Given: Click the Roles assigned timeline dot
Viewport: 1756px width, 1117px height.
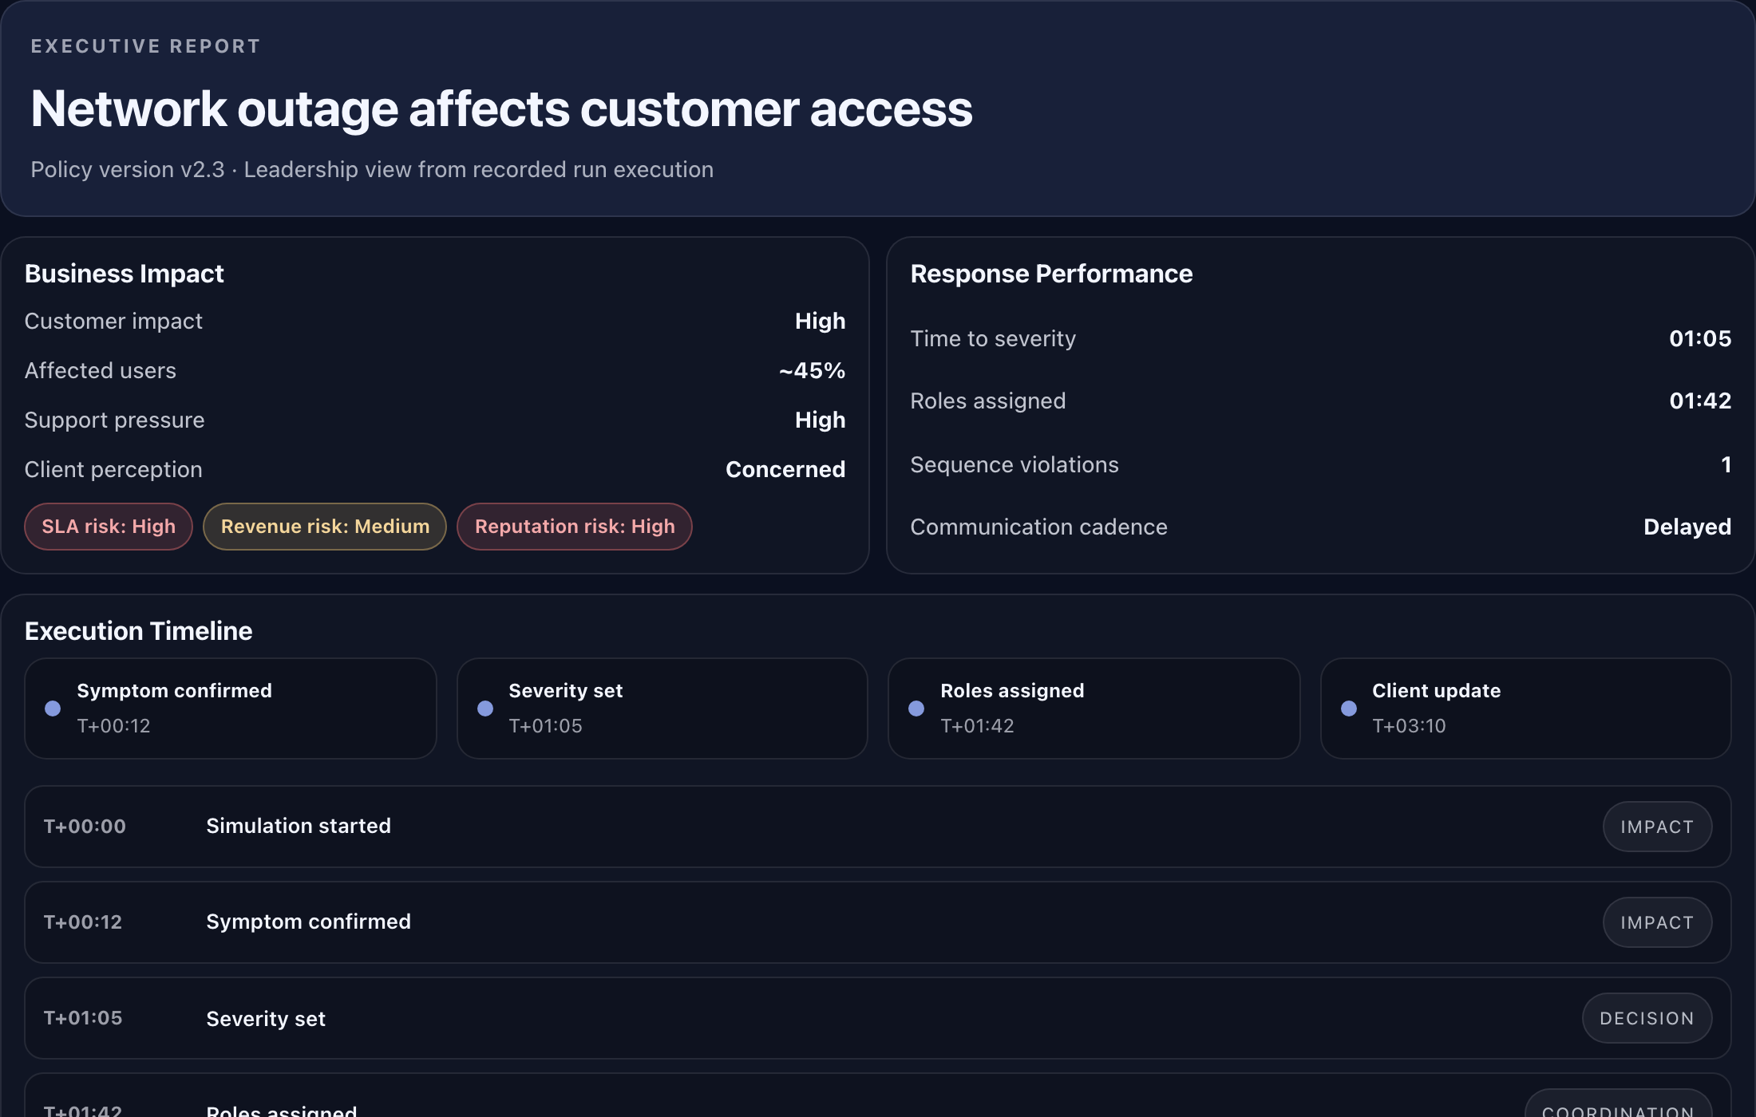Looking at the screenshot, I should (916, 708).
